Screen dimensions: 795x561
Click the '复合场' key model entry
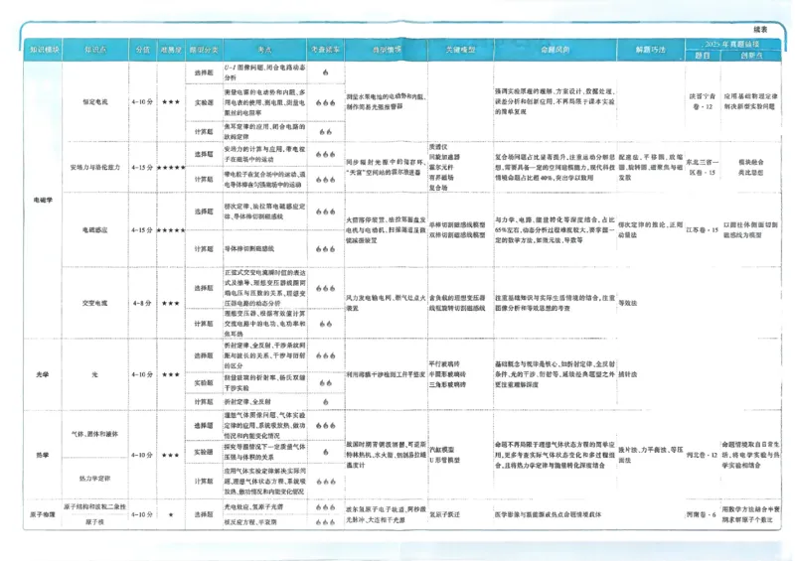coord(438,188)
